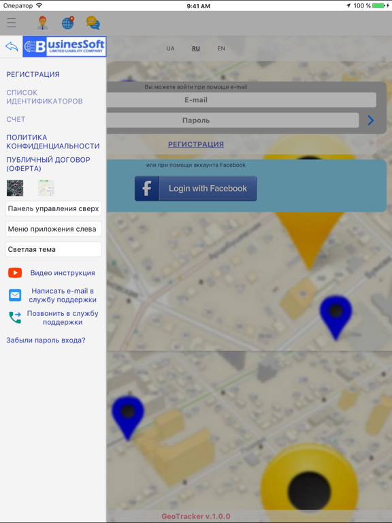Select the street map thumbnail

pos(46,188)
